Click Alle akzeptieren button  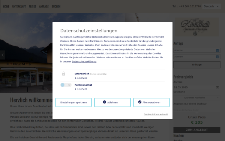click(x=151, y=102)
